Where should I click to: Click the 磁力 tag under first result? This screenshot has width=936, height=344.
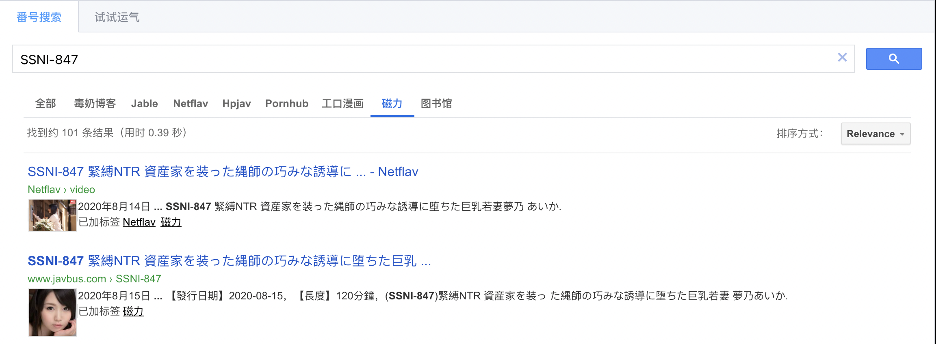pos(171,222)
